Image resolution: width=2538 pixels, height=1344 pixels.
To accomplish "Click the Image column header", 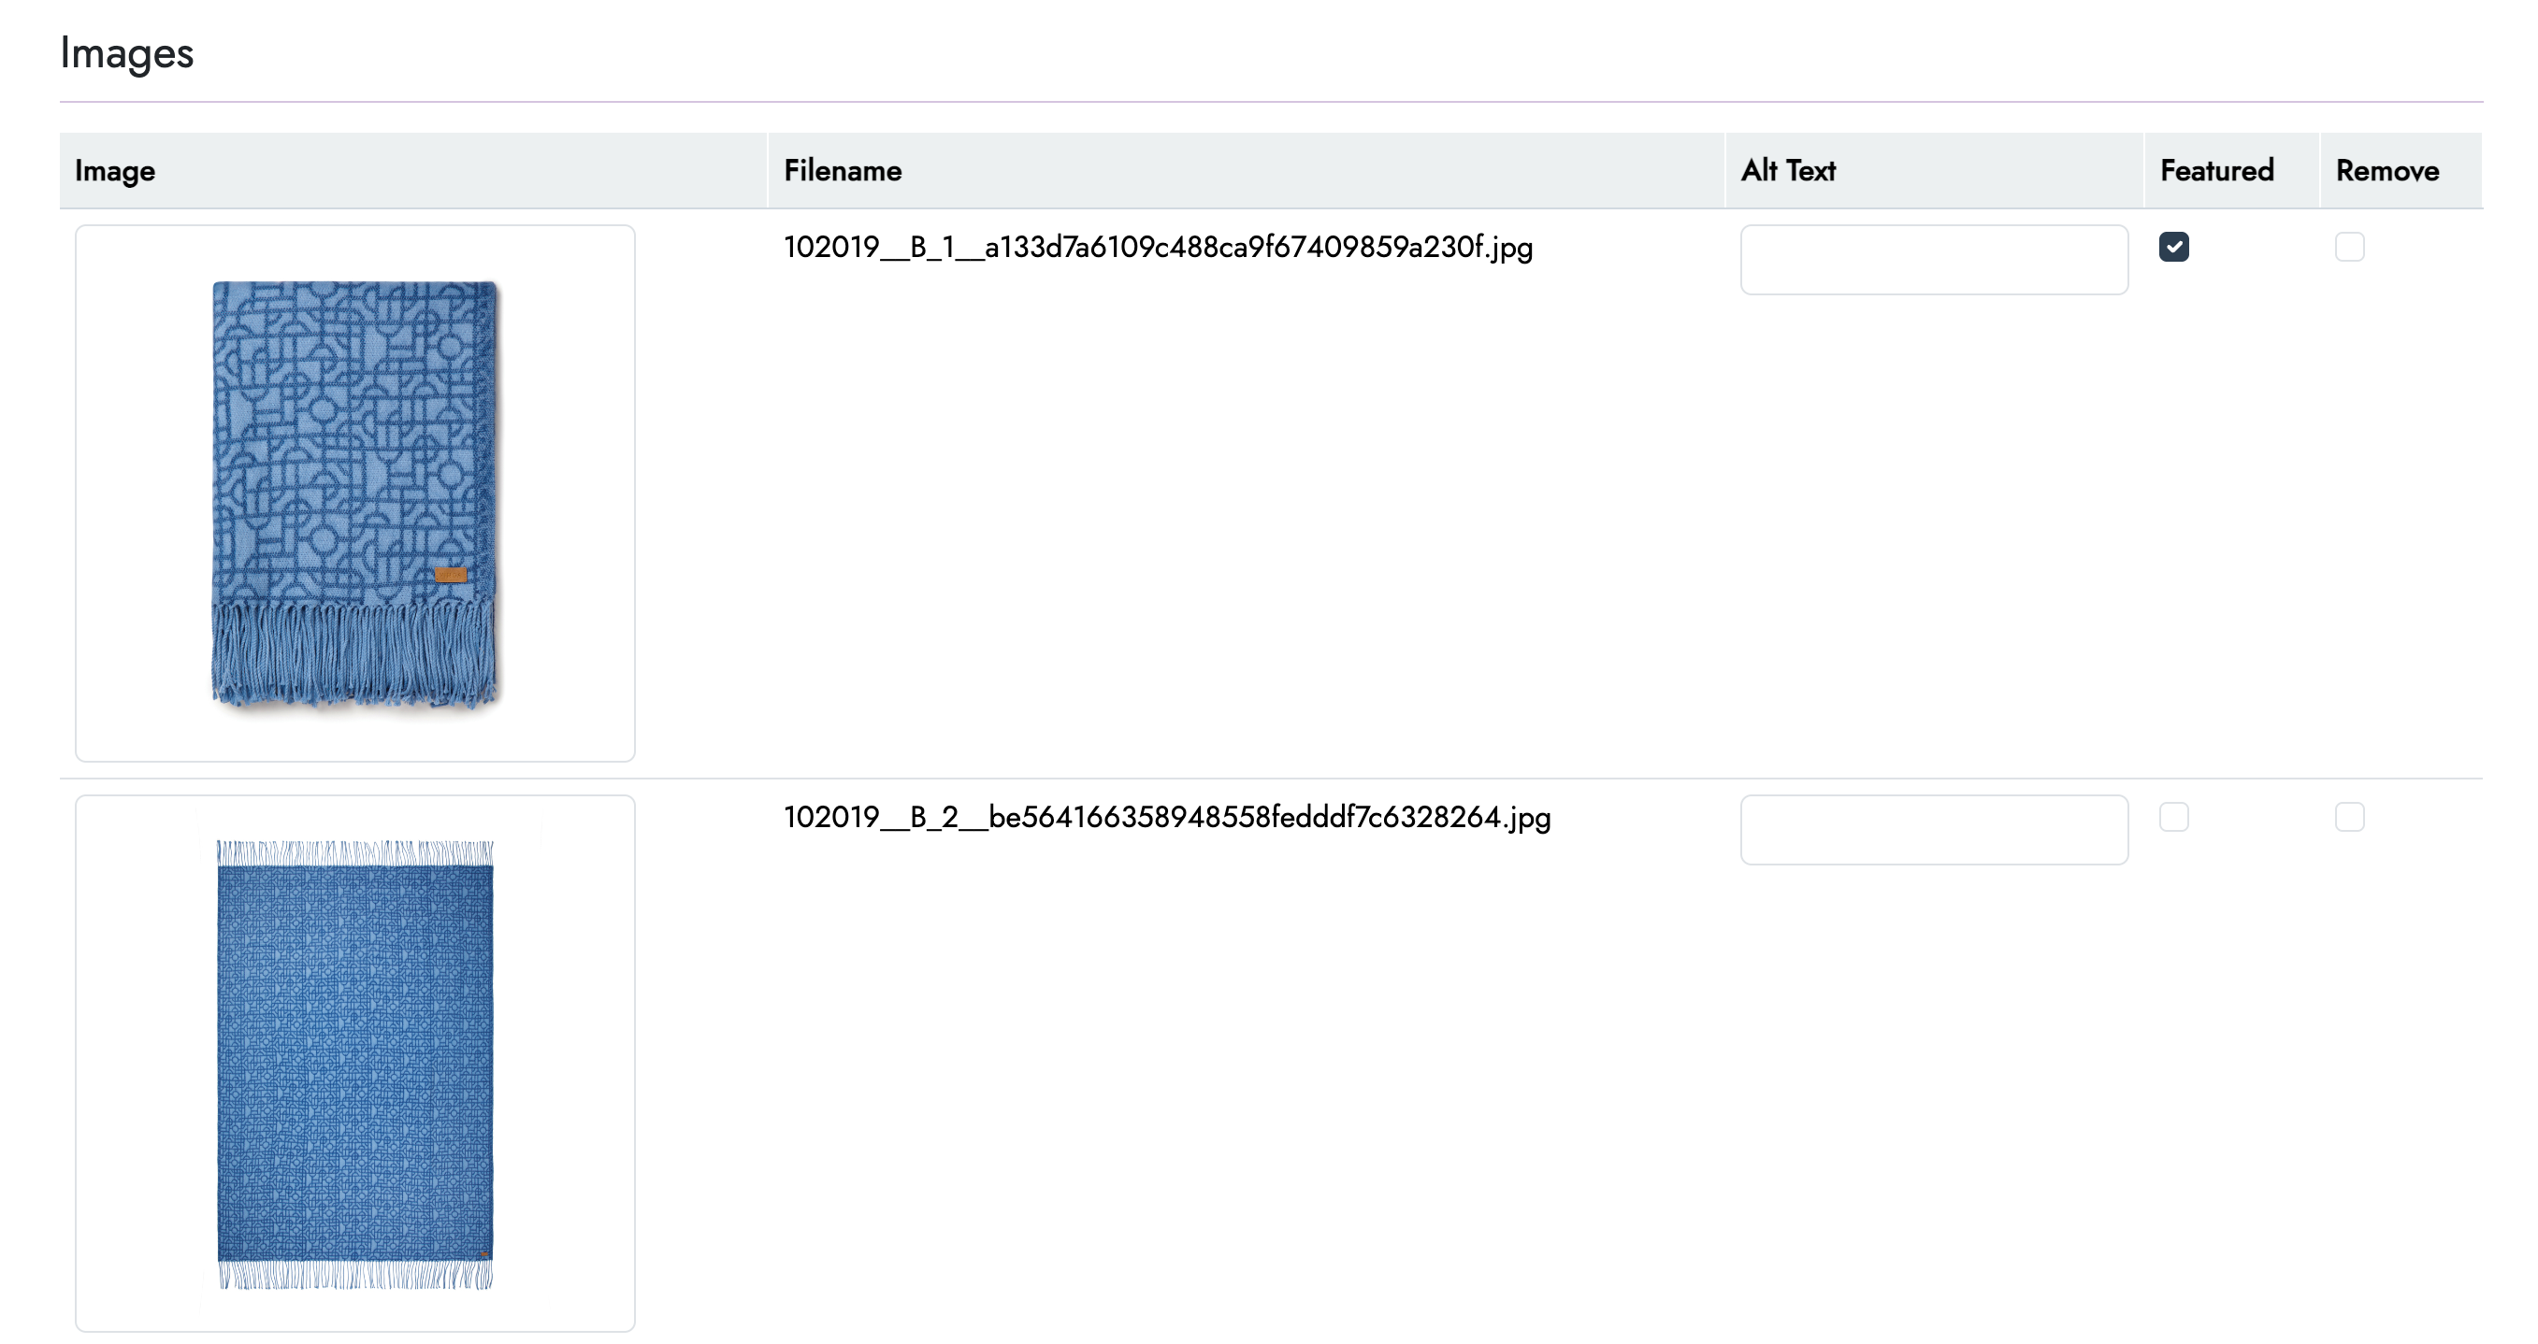I will coord(115,171).
